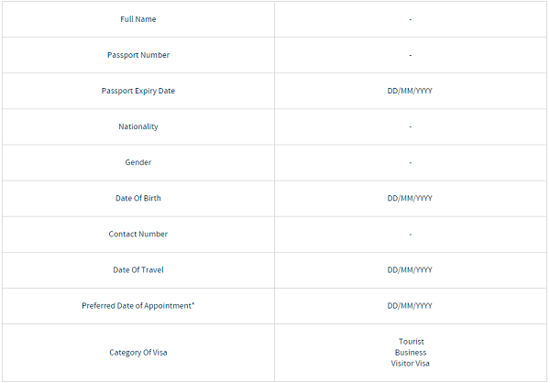Choose Visitor Visa category
The height and width of the screenshot is (383, 550).
(410, 364)
